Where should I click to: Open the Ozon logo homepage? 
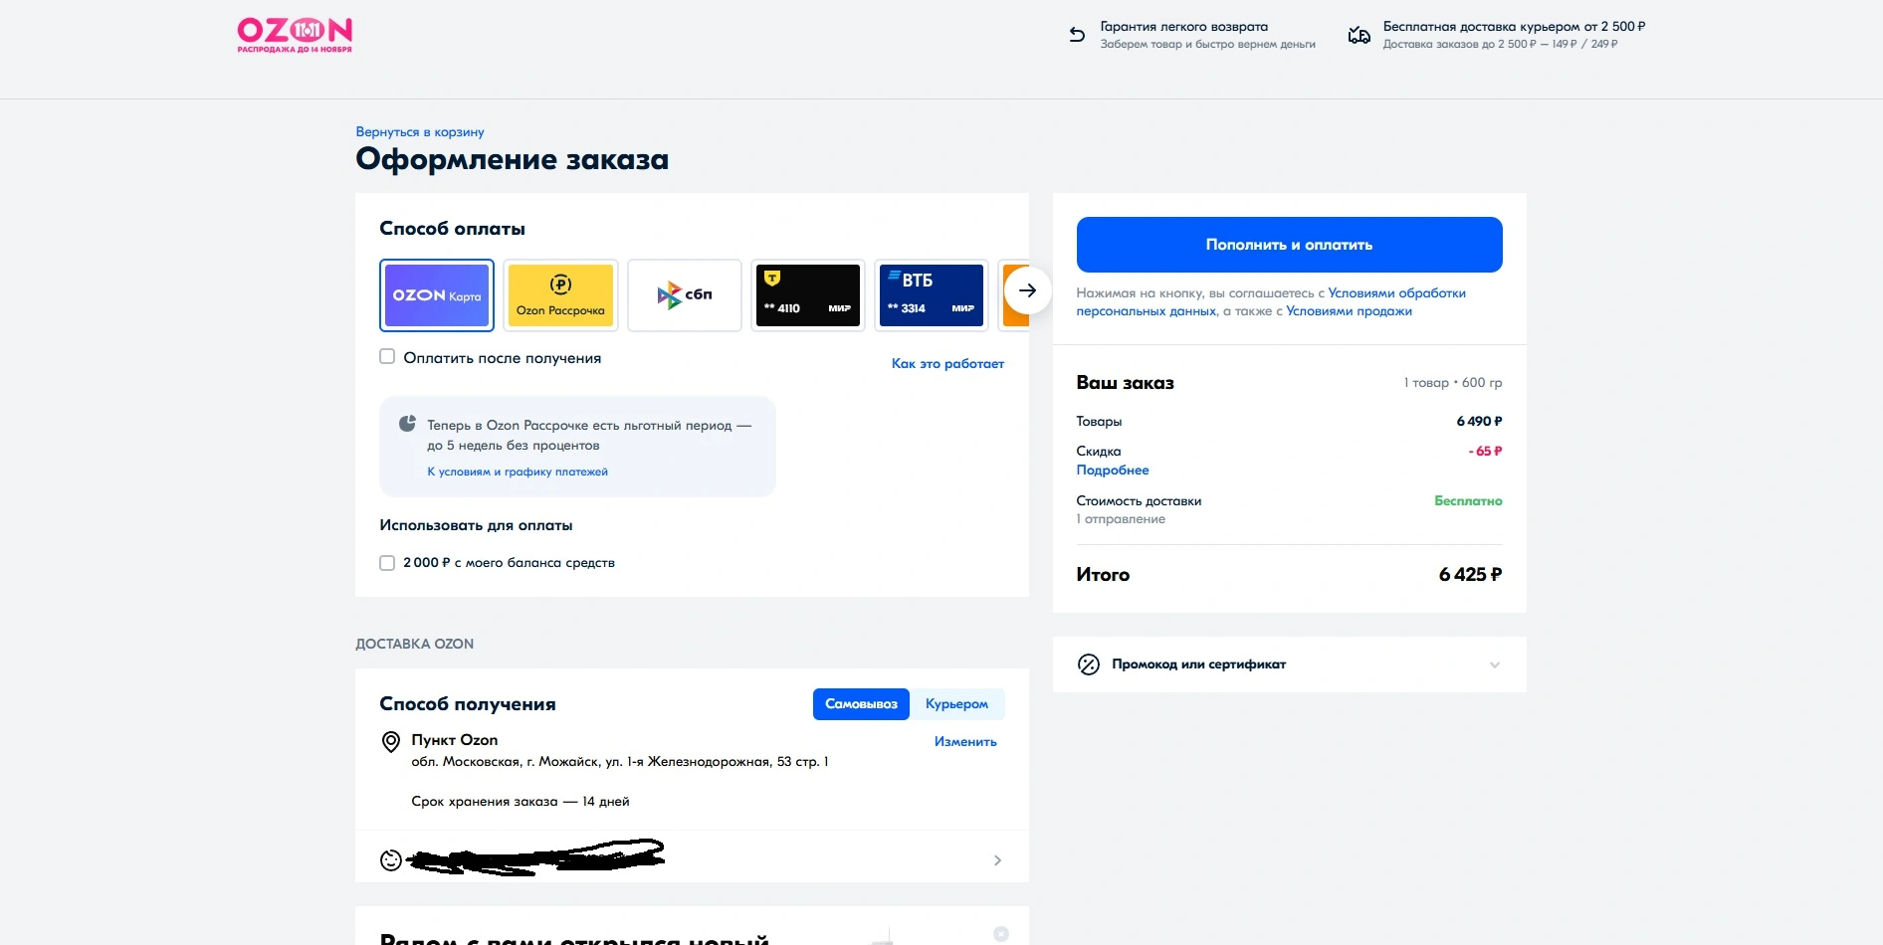295,35
